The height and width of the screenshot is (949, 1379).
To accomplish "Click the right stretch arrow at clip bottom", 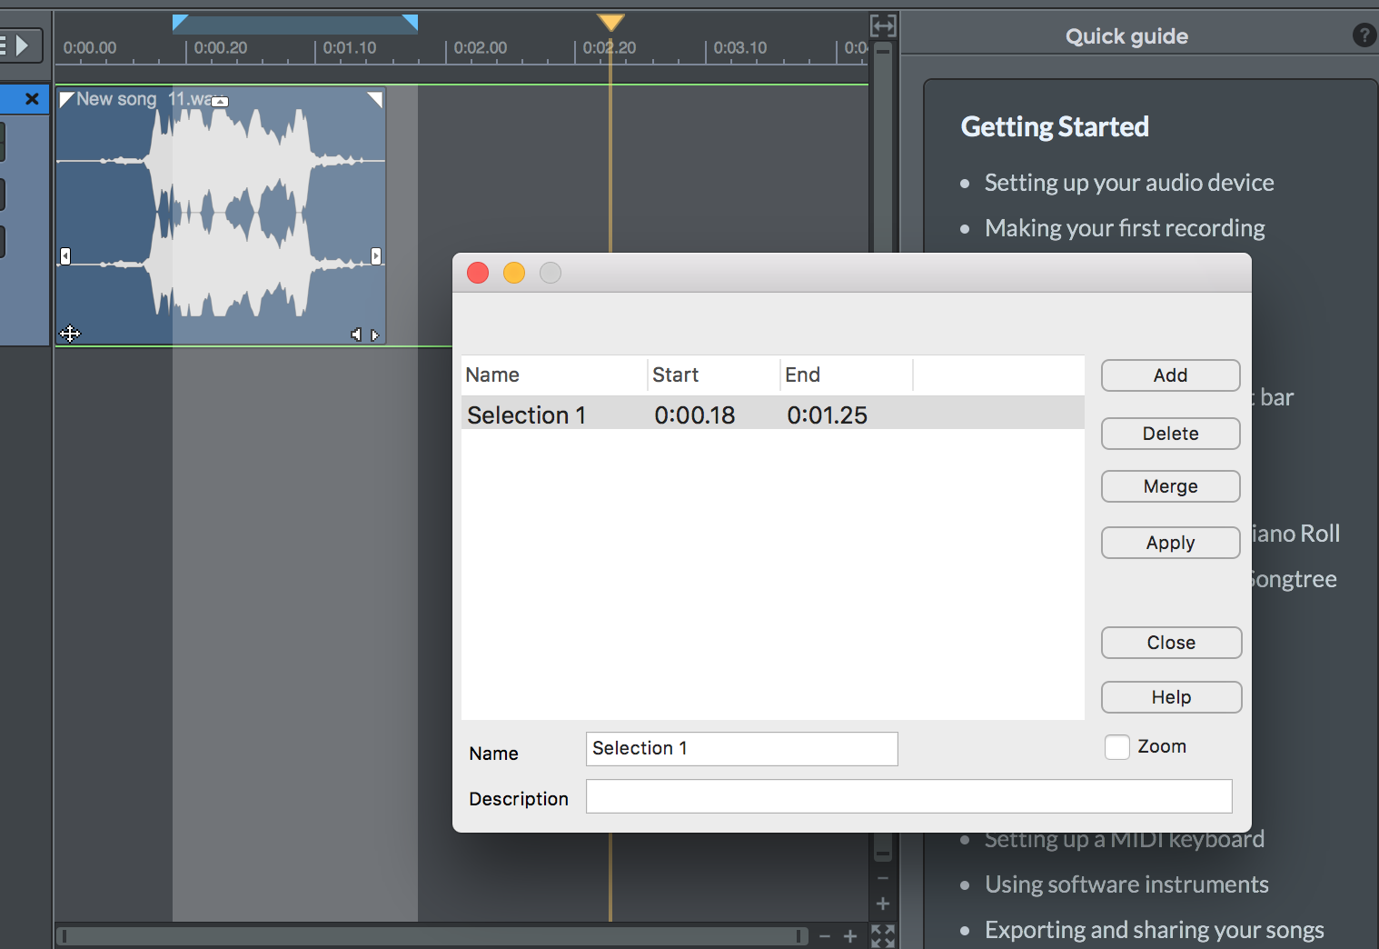I will tap(374, 335).
